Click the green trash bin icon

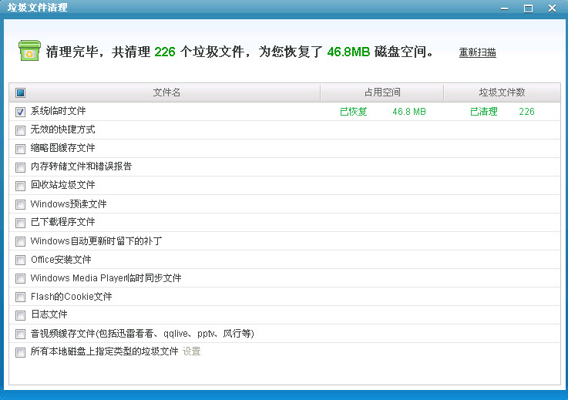29,51
